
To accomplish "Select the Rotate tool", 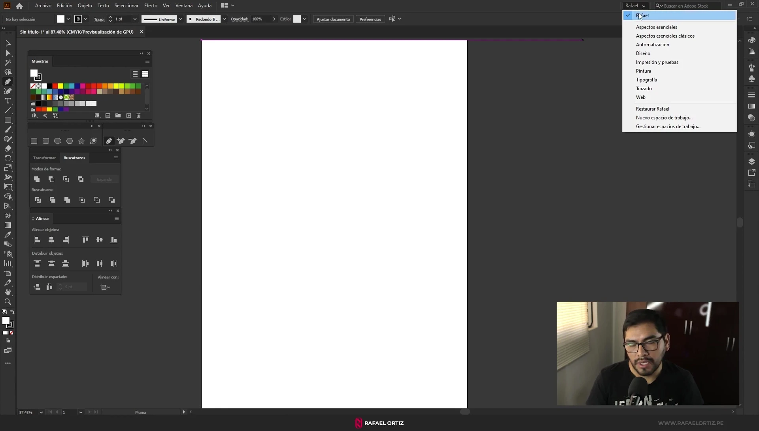I will pyautogui.click(x=8, y=158).
